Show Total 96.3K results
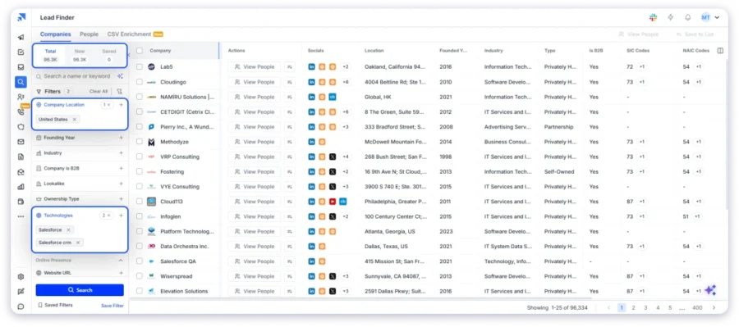739x327 pixels. [50, 56]
